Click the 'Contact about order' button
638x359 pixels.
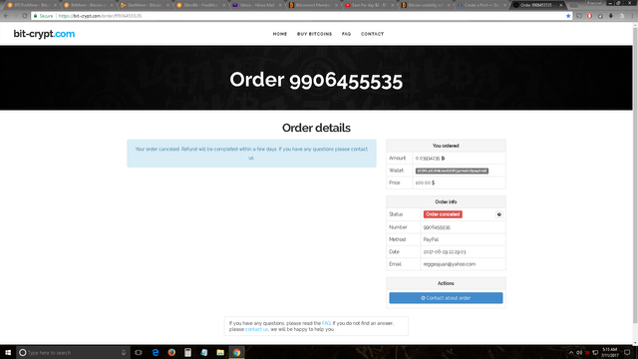pos(446,298)
